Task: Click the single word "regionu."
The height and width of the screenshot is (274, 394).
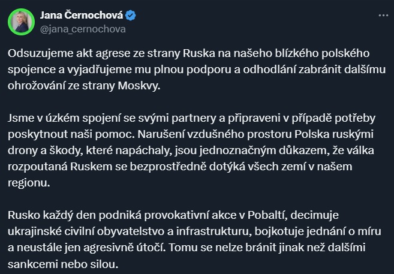Action: coord(29,183)
